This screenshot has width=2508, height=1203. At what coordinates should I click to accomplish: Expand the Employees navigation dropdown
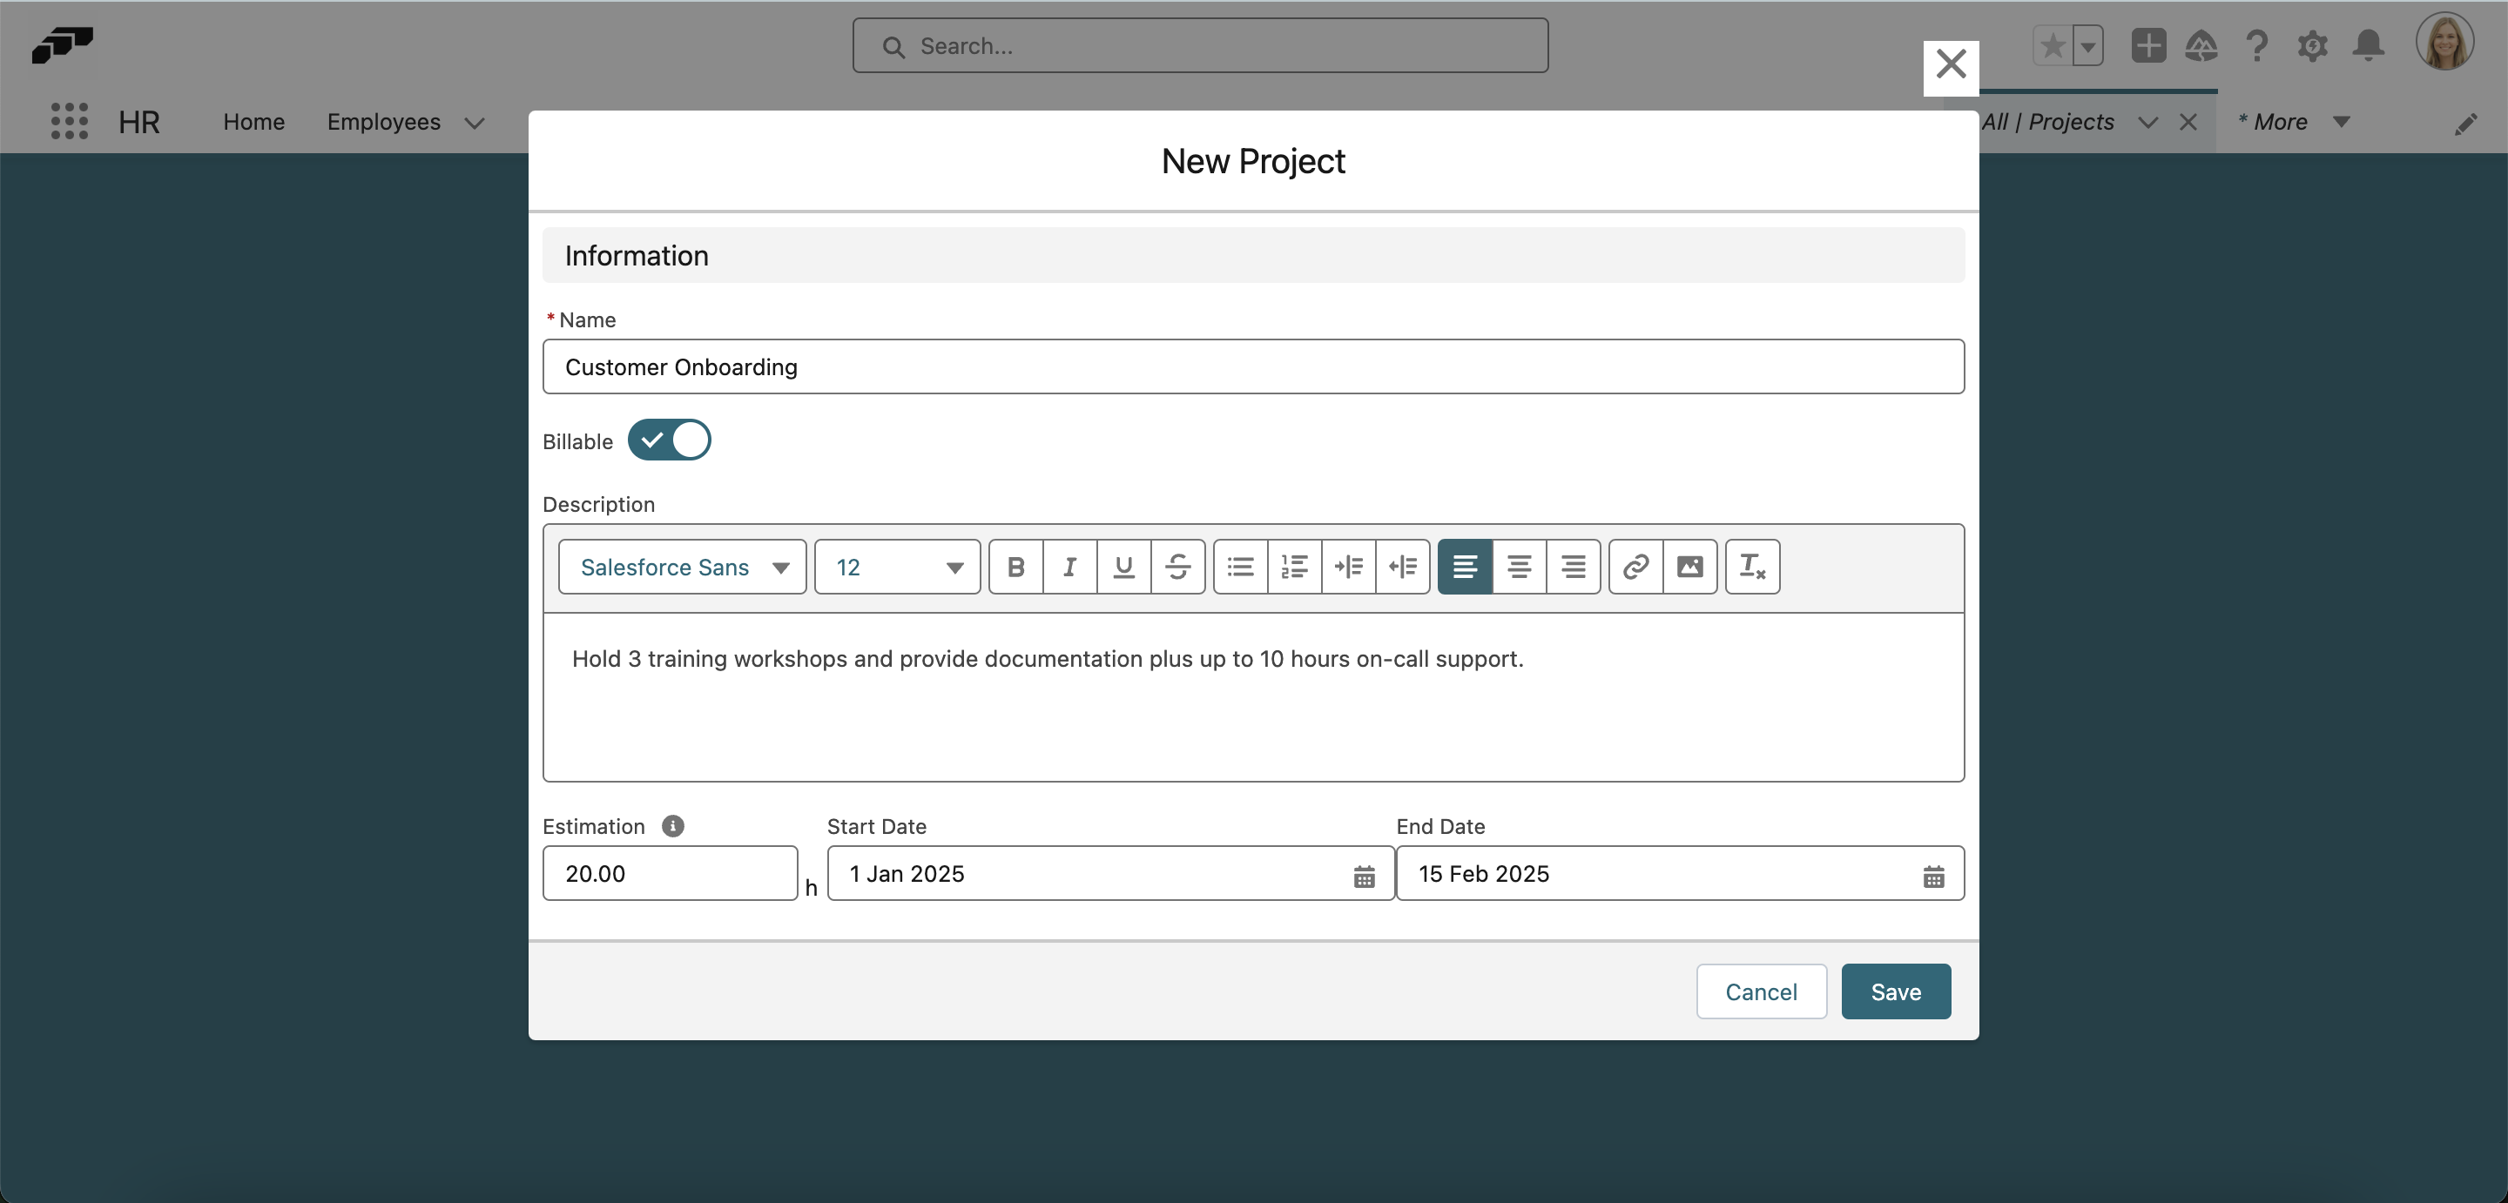pyautogui.click(x=475, y=123)
